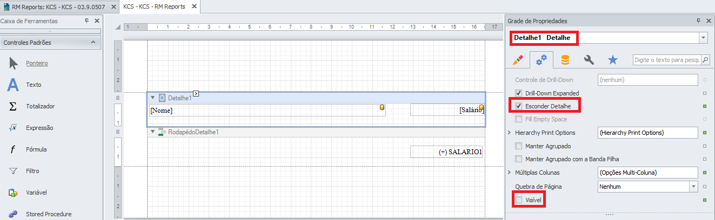The image size is (715, 220).
Task: Open the Appearance pencil properties tab
Action: (x=517, y=60)
